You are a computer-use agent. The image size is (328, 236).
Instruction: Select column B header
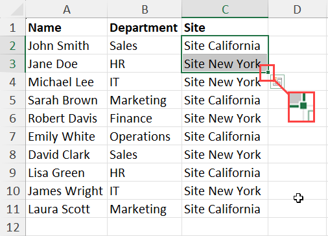[145, 9]
